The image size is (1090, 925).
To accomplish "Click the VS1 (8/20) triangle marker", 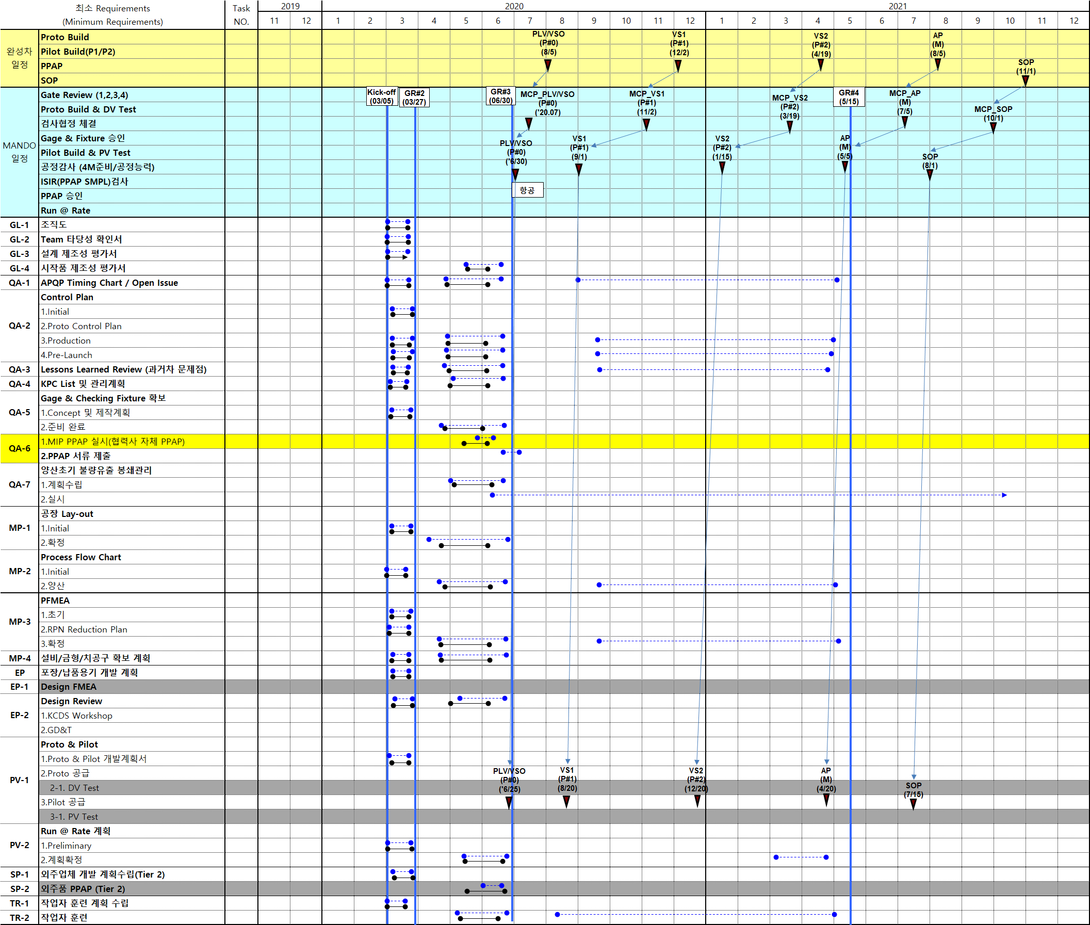I will (566, 801).
